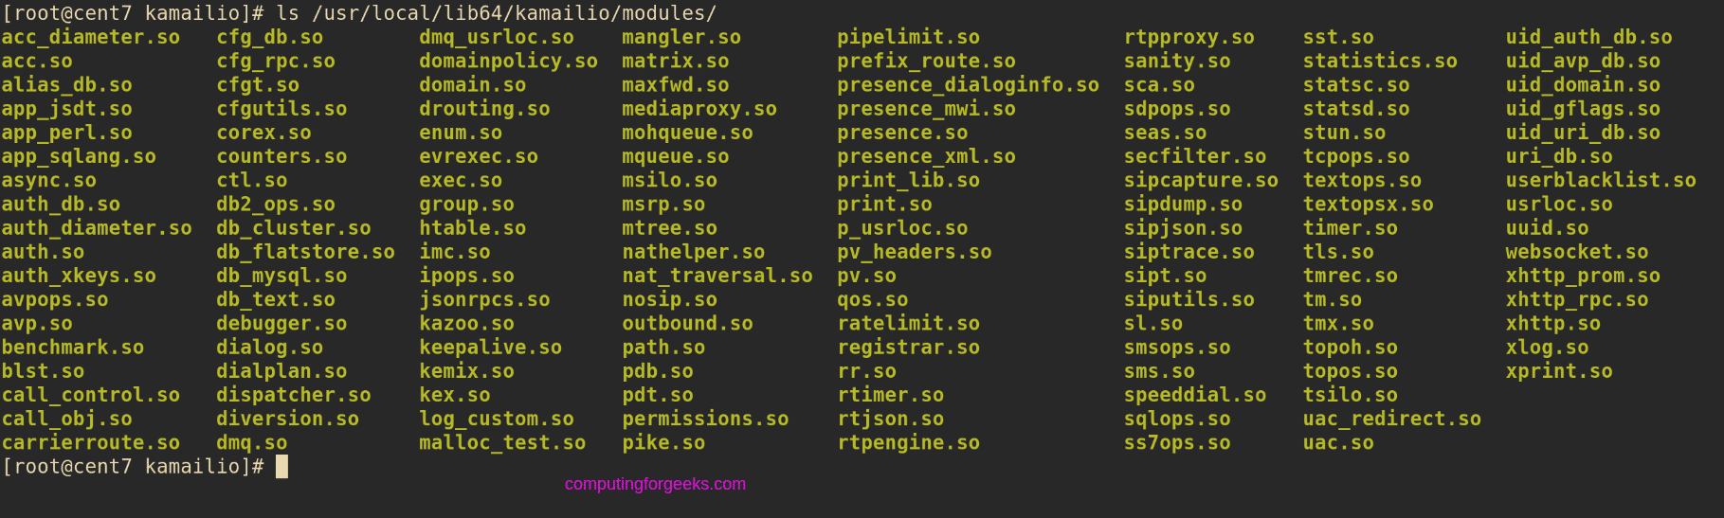Select registrar.so in the list
This screenshot has height=518, width=1724.
[x=909, y=348]
